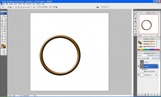Toggle Quick Mask mode
Image resolution: width=161 pixels, height=97 pixels.
click(x=4, y=51)
